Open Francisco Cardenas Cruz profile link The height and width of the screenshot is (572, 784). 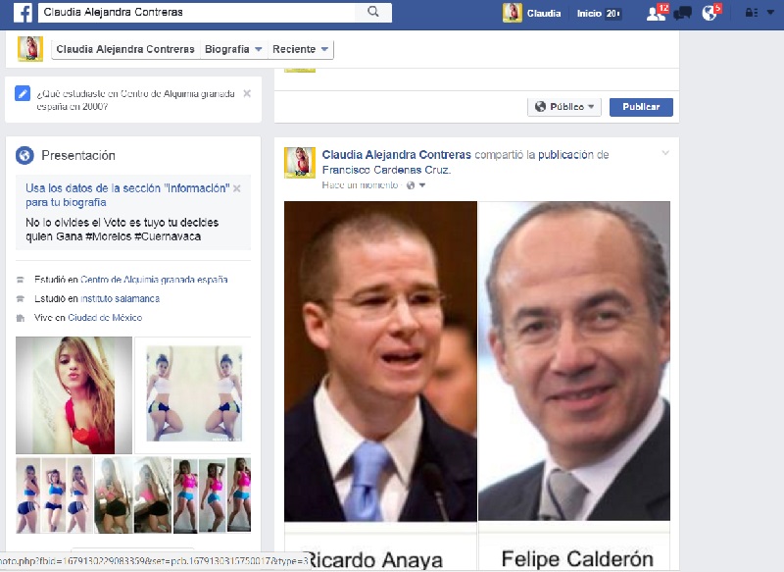[386, 170]
